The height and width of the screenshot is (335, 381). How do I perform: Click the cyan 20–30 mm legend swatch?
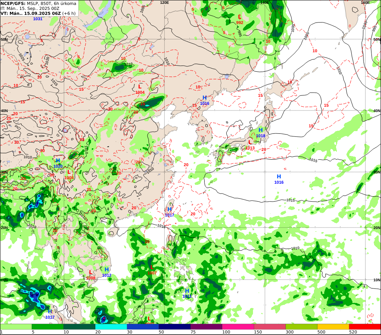(111, 327)
